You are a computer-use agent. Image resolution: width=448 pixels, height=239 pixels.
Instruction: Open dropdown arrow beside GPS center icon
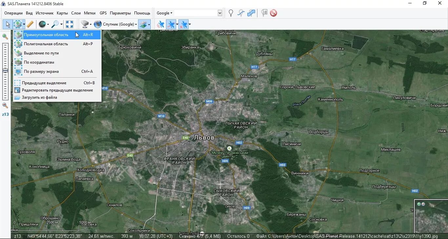point(190,24)
